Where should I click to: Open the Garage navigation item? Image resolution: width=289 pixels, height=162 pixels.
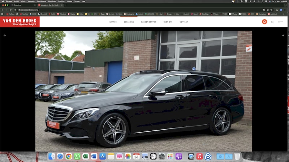tap(113, 22)
